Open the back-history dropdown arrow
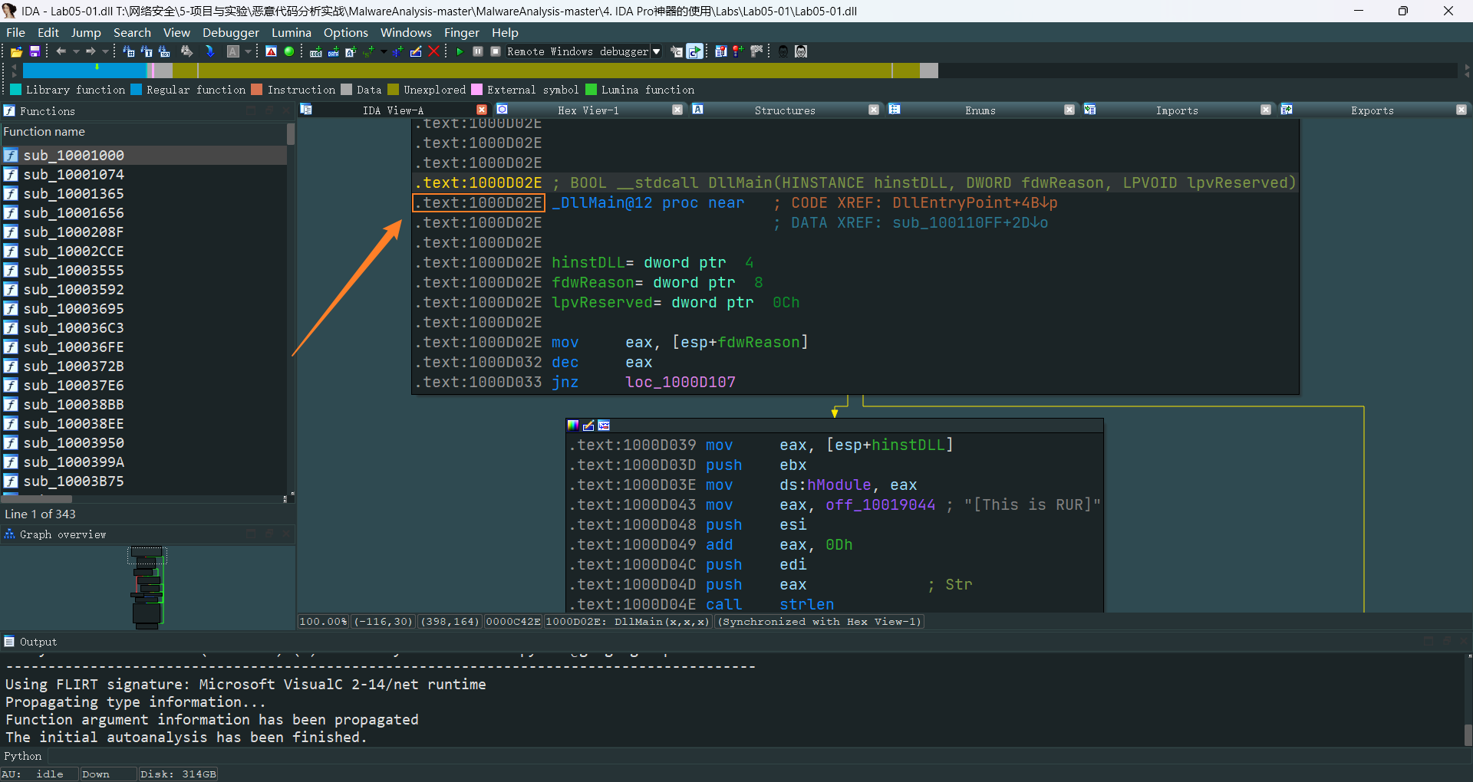Screen dimensions: 1473x782 pyautogui.click(x=75, y=51)
